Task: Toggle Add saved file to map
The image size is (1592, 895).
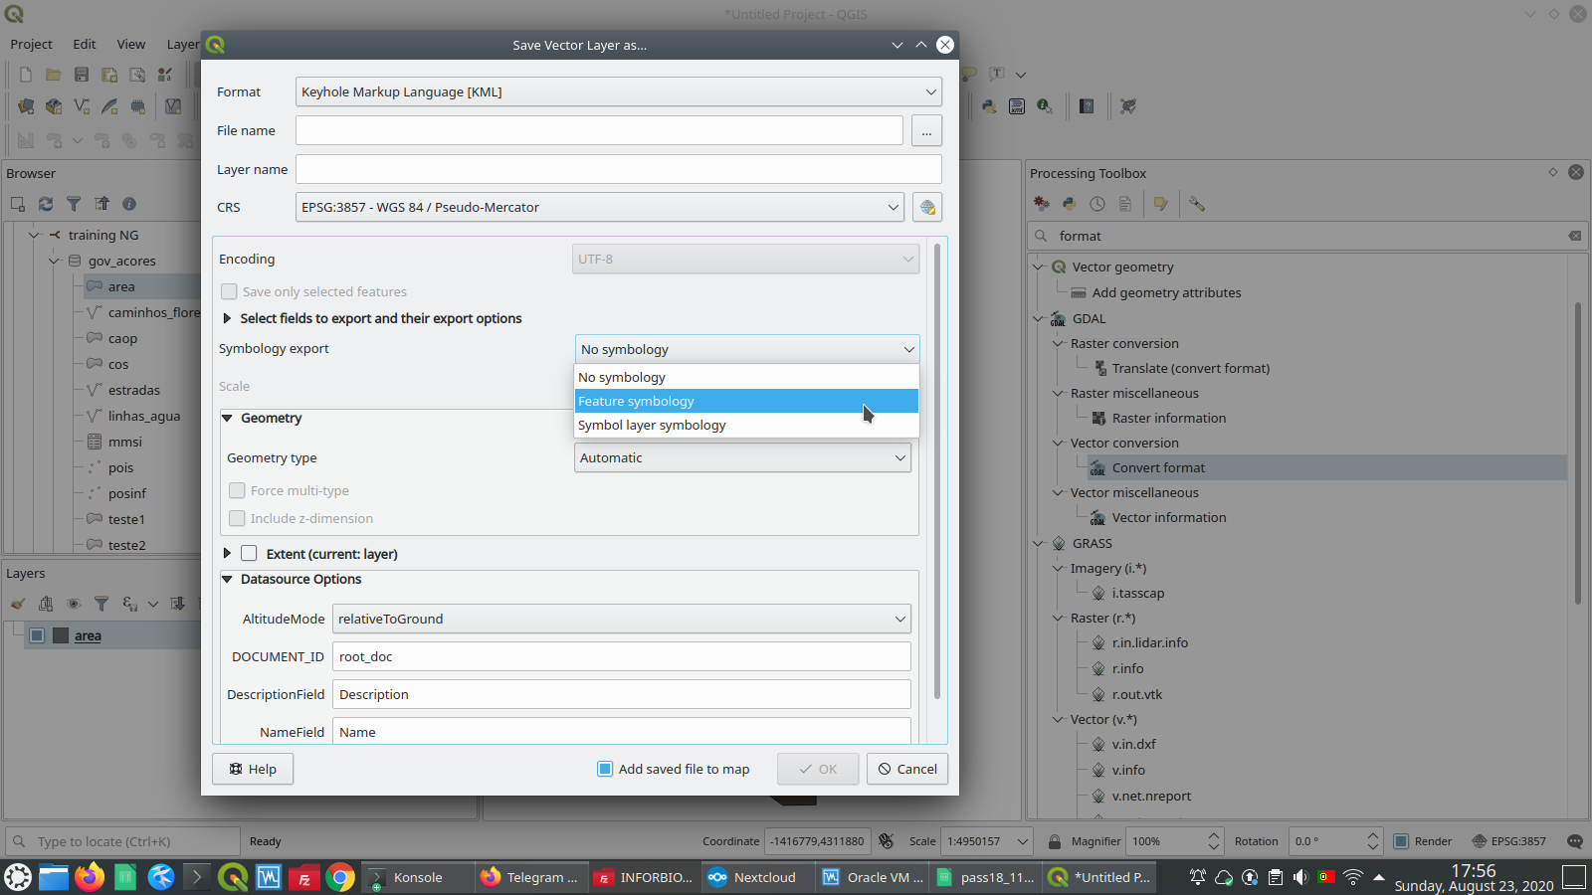Action: click(674, 769)
